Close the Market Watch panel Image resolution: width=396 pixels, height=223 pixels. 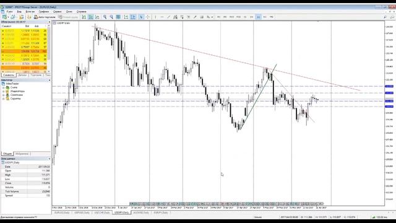(x=49, y=22)
